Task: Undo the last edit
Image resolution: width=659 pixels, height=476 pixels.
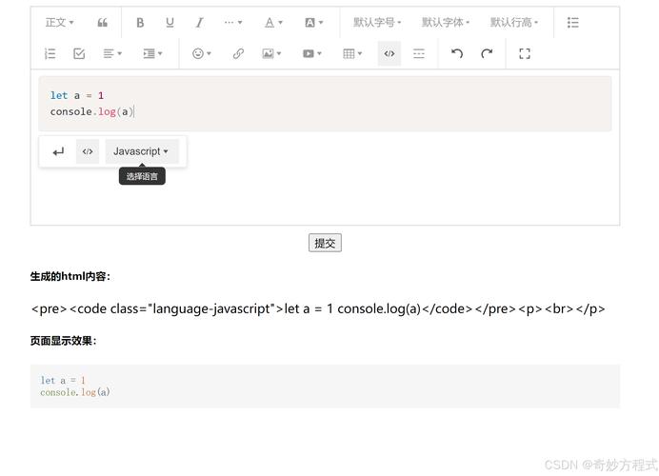Action: (457, 54)
